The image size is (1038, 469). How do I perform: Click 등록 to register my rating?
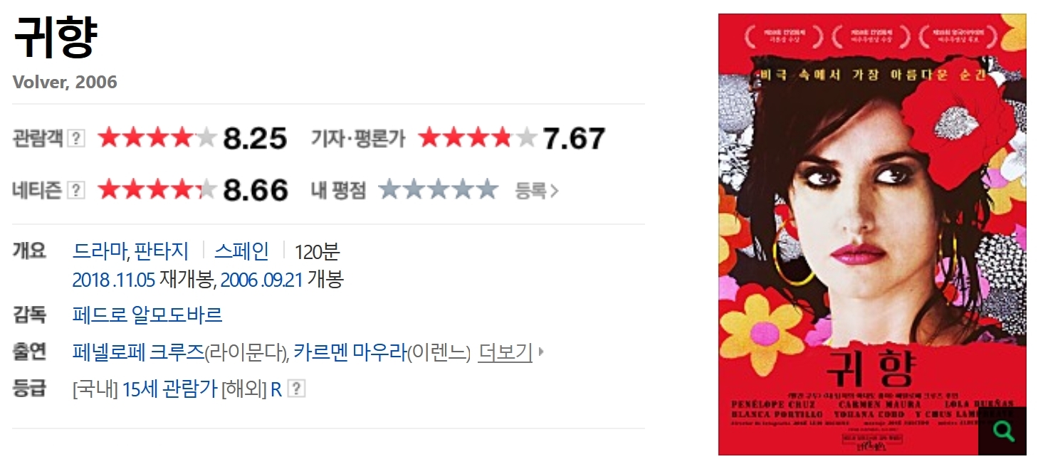[x=537, y=191]
